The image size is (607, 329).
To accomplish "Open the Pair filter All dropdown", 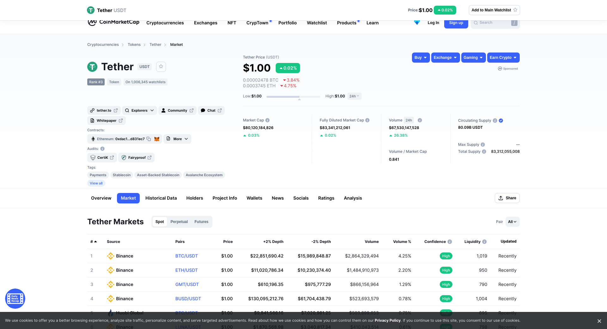I will 512,222.
